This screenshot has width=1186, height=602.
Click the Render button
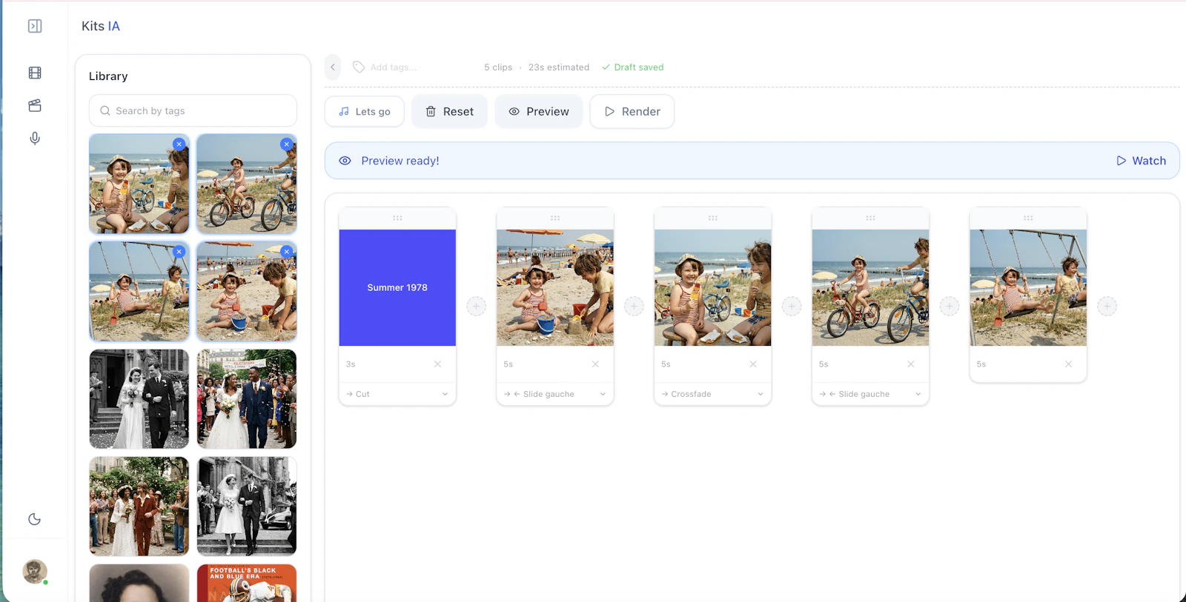click(632, 111)
